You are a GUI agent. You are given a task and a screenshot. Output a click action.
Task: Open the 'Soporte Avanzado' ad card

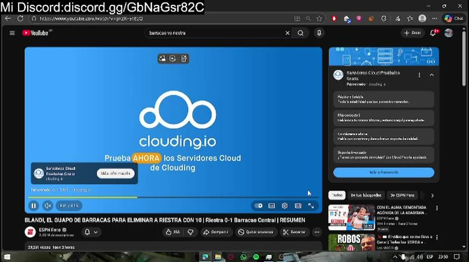click(x=384, y=155)
